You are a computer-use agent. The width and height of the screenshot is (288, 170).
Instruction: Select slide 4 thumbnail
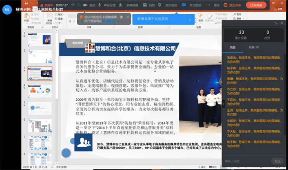click(40, 91)
